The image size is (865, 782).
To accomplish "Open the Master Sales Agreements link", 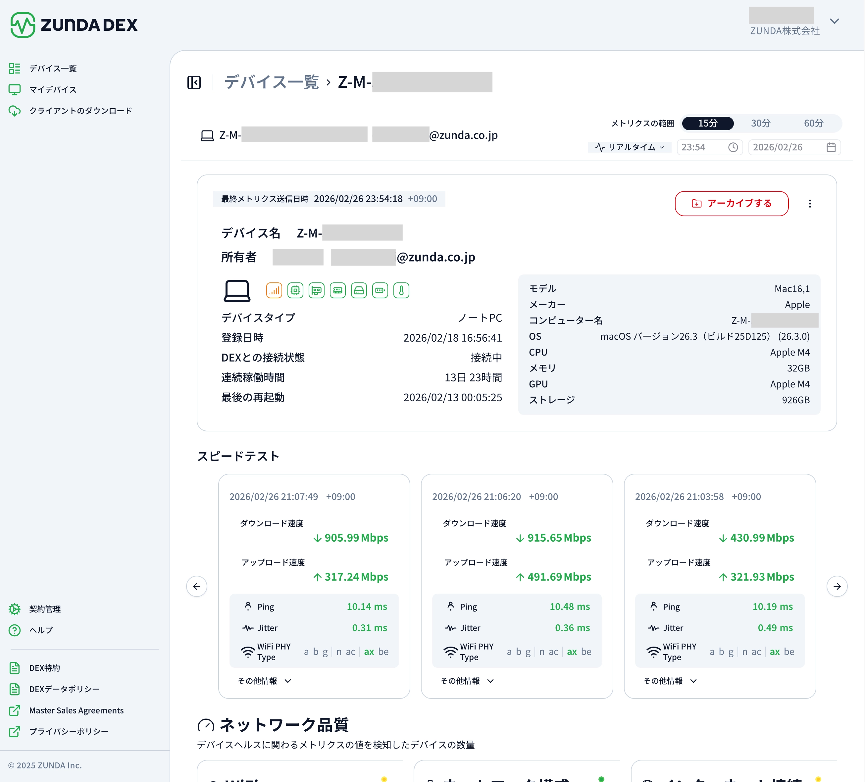I will tap(76, 710).
